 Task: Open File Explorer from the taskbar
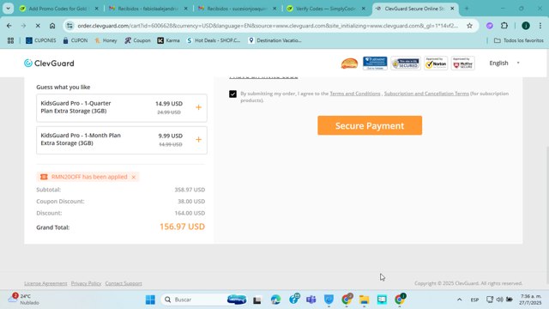[x=364, y=300]
